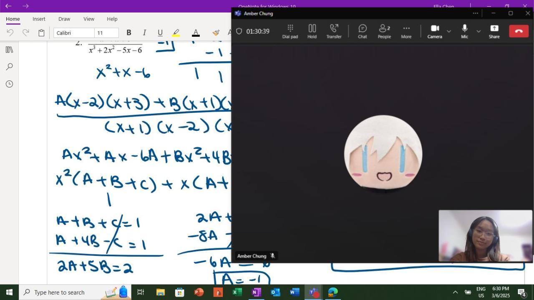Open Microsoft Store from the taskbar

tap(180, 292)
